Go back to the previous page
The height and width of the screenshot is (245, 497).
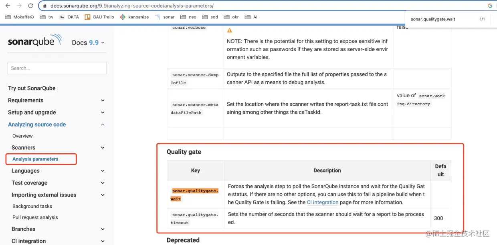(x=8, y=6)
